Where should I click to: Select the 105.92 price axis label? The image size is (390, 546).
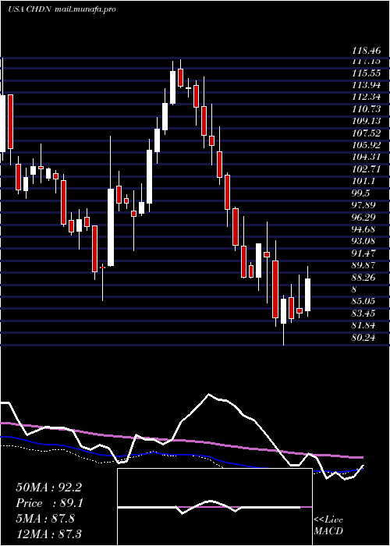tap(366, 145)
